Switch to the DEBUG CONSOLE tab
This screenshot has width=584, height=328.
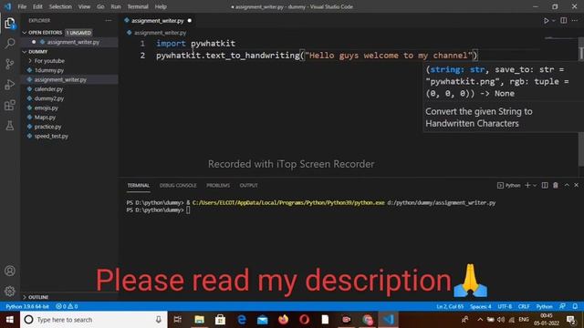click(178, 185)
